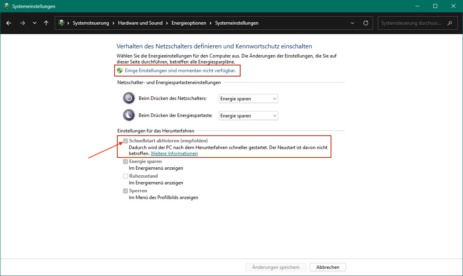Open Beim Drücken des Netzschalters dropdown
463x276 pixels.
point(249,99)
